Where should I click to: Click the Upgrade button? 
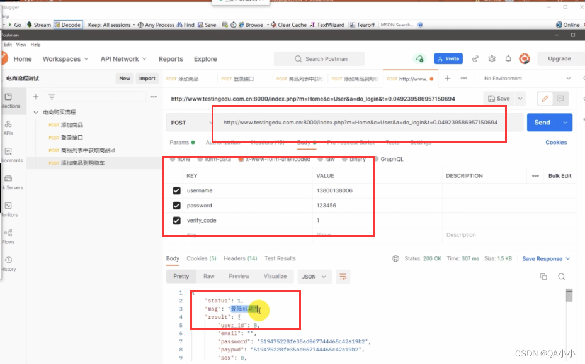[559, 59]
